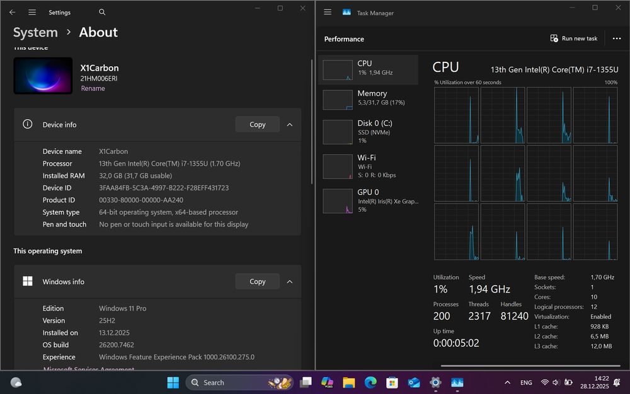
Task: Show hidden tray icons chevron
Action: coord(507,383)
